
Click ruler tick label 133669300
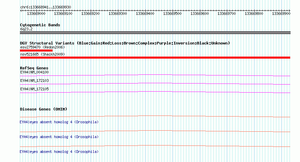coord(118,13)
